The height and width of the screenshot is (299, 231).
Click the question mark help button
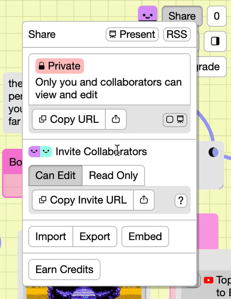[x=181, y=200]
